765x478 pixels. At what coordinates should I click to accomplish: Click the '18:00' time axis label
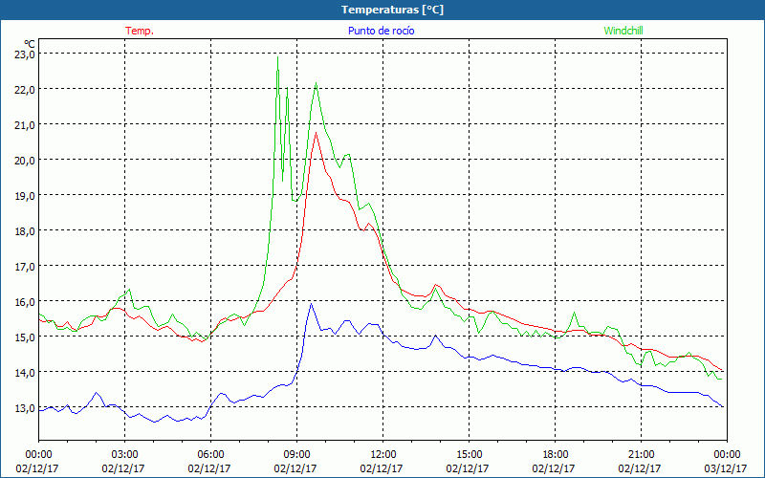point(555,455)
